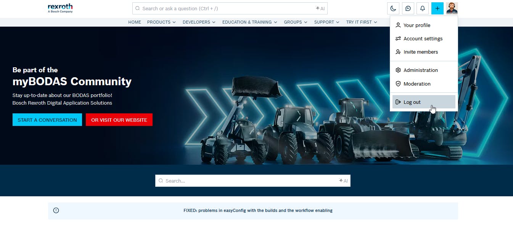Expand the DEVELOPERS menu
513x237 pixels.
(199, 22)
